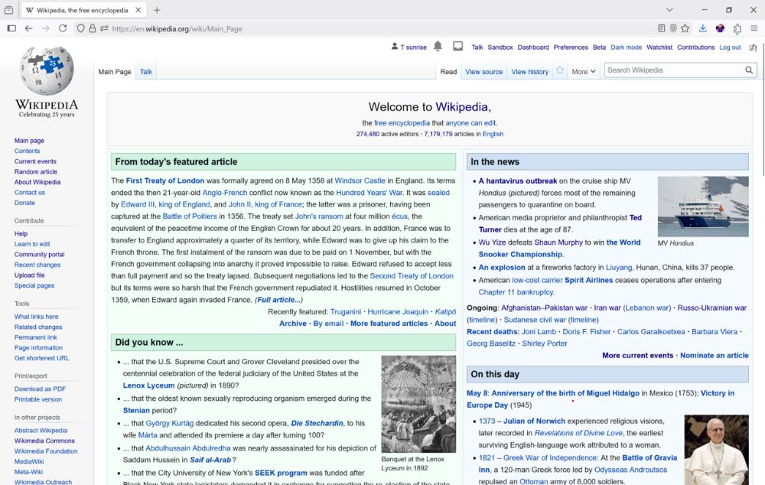The height and width of the screenshot is (485, 765).
Task: Select the Read tab
Action: [x=448, y=72]
